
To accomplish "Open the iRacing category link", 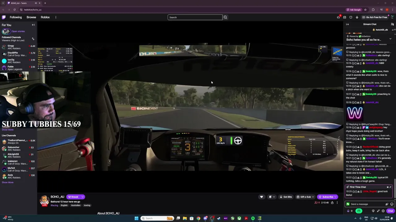I will [54, 205].
